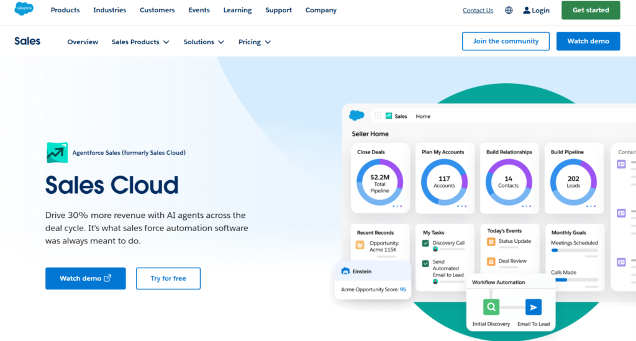Click the Agentforce Sales (formerly Sales Cloud) label
Image resolution: width=636 pixels, height=341 pixels.
tap(129, 153)
